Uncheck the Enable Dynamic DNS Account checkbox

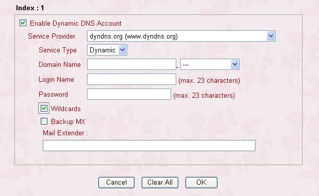click(x=23, y=23)
